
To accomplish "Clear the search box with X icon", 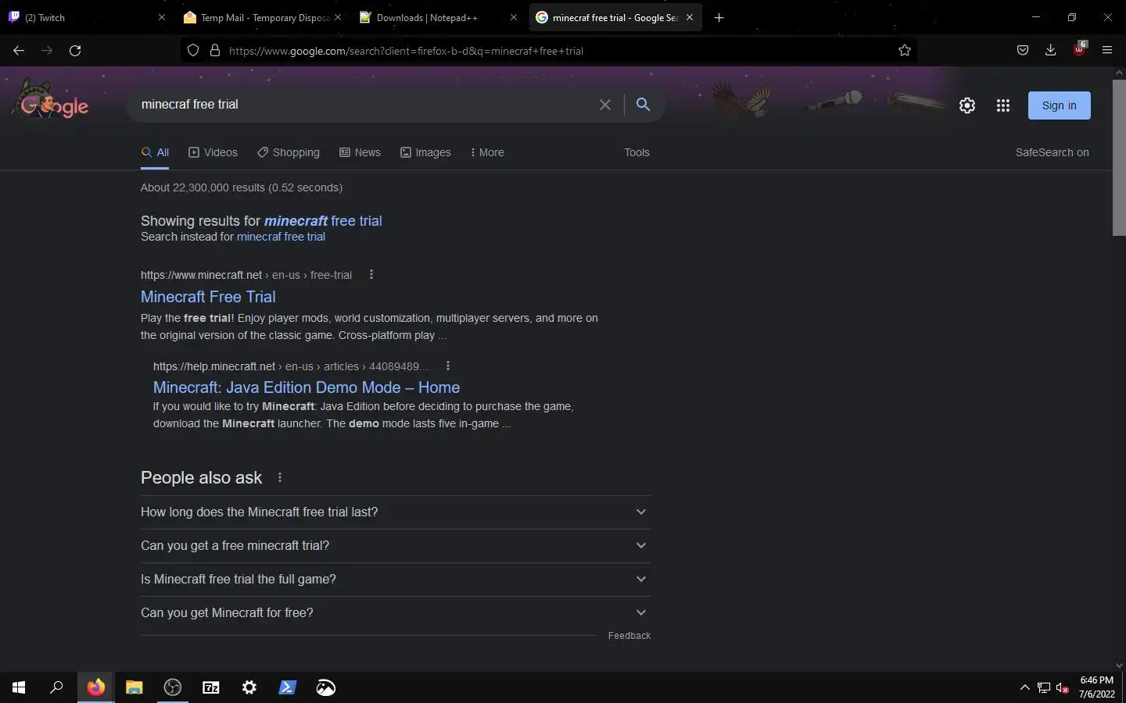I will click(x=605, y=105).
